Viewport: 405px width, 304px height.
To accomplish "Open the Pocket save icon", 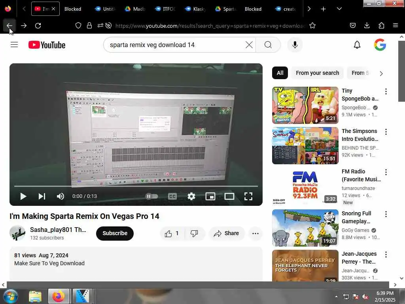I will click(x=352, y=25).
